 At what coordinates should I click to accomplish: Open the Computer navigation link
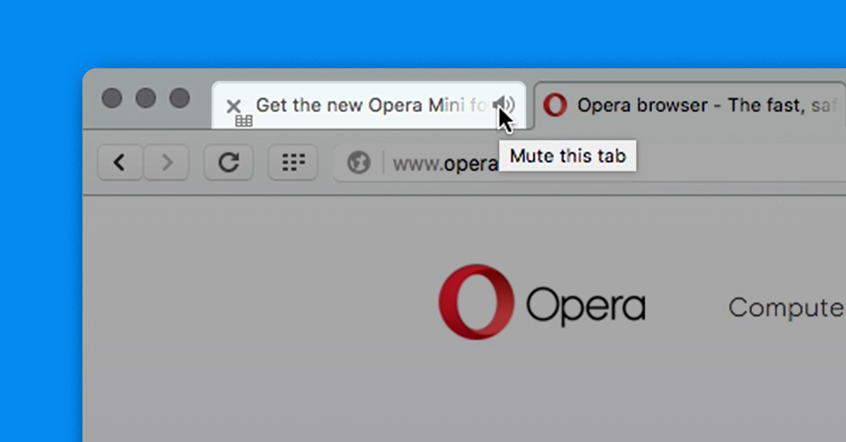(786, 308)
